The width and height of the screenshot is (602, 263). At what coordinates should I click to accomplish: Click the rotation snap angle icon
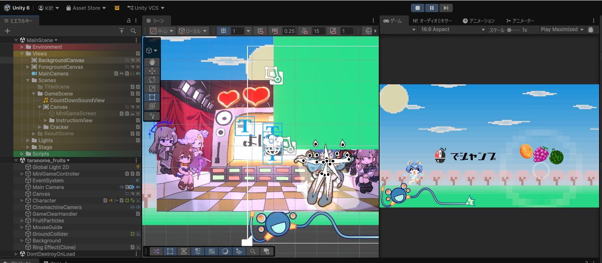pyautogui.click(x=305, y=31)
